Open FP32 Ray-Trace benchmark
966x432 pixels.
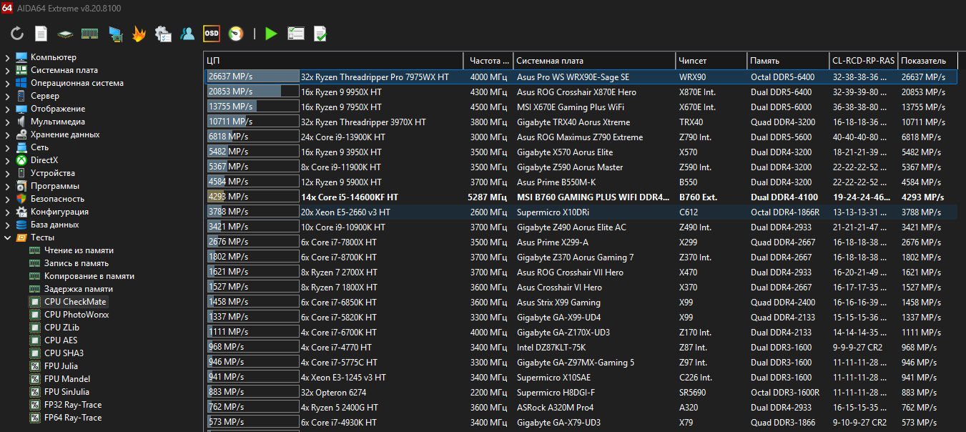(73, 405)
